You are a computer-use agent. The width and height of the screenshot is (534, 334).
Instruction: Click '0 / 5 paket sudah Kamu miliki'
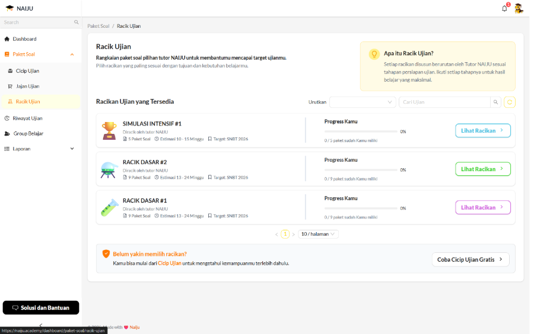(x=351, y=140)
